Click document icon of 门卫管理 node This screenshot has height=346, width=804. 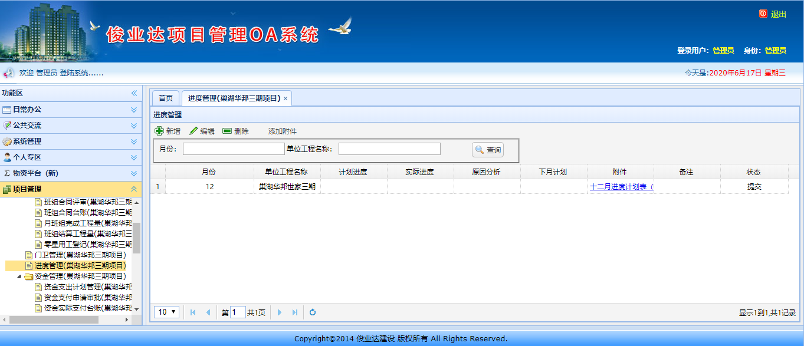[x=29, y=255]
